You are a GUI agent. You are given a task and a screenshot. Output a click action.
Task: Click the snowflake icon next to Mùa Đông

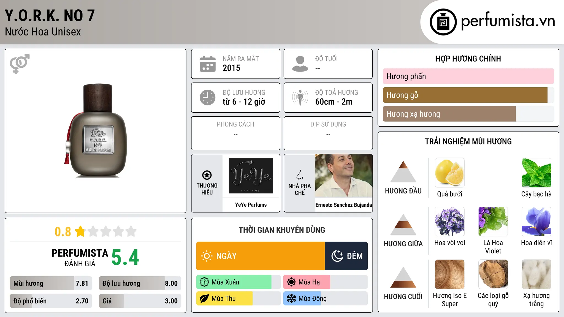[291, 299]
